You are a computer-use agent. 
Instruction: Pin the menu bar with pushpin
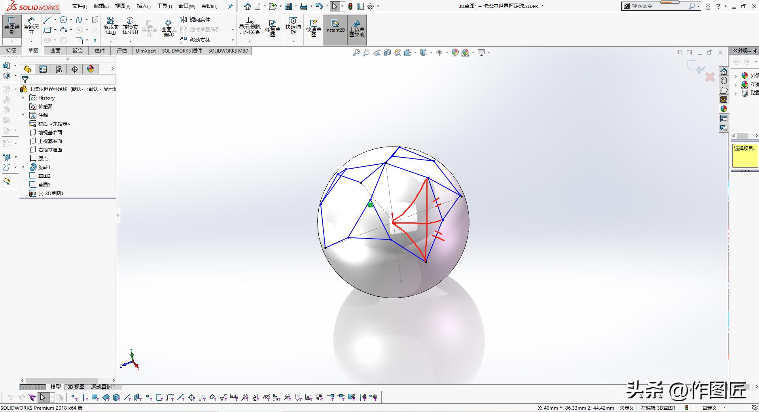pos(231,6)
